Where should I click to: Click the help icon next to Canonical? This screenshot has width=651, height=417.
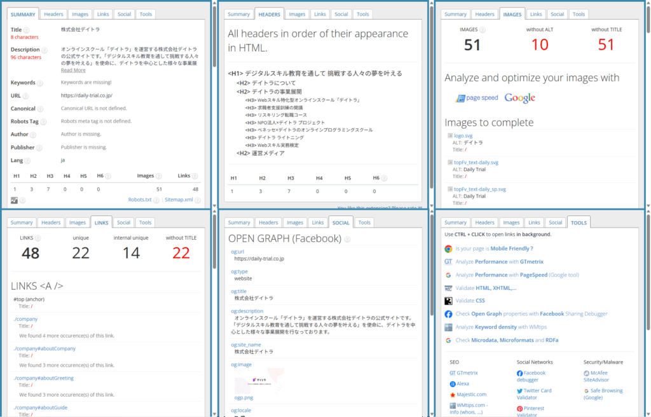coord(40,109)
